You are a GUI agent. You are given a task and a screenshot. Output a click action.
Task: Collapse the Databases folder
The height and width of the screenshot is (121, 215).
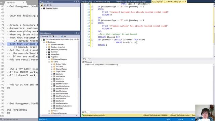pyautogui.click(x=44, y=42)
